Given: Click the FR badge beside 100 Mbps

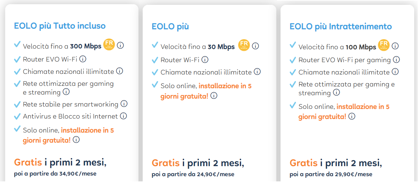Looking at the screenshot, I should (x=384, y=45).
